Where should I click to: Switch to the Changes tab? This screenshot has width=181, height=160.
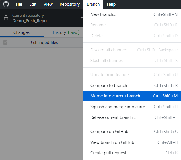[22, 32]
